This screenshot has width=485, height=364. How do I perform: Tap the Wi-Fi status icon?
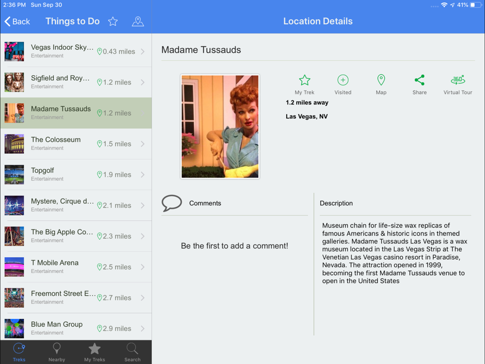[444, 5]
